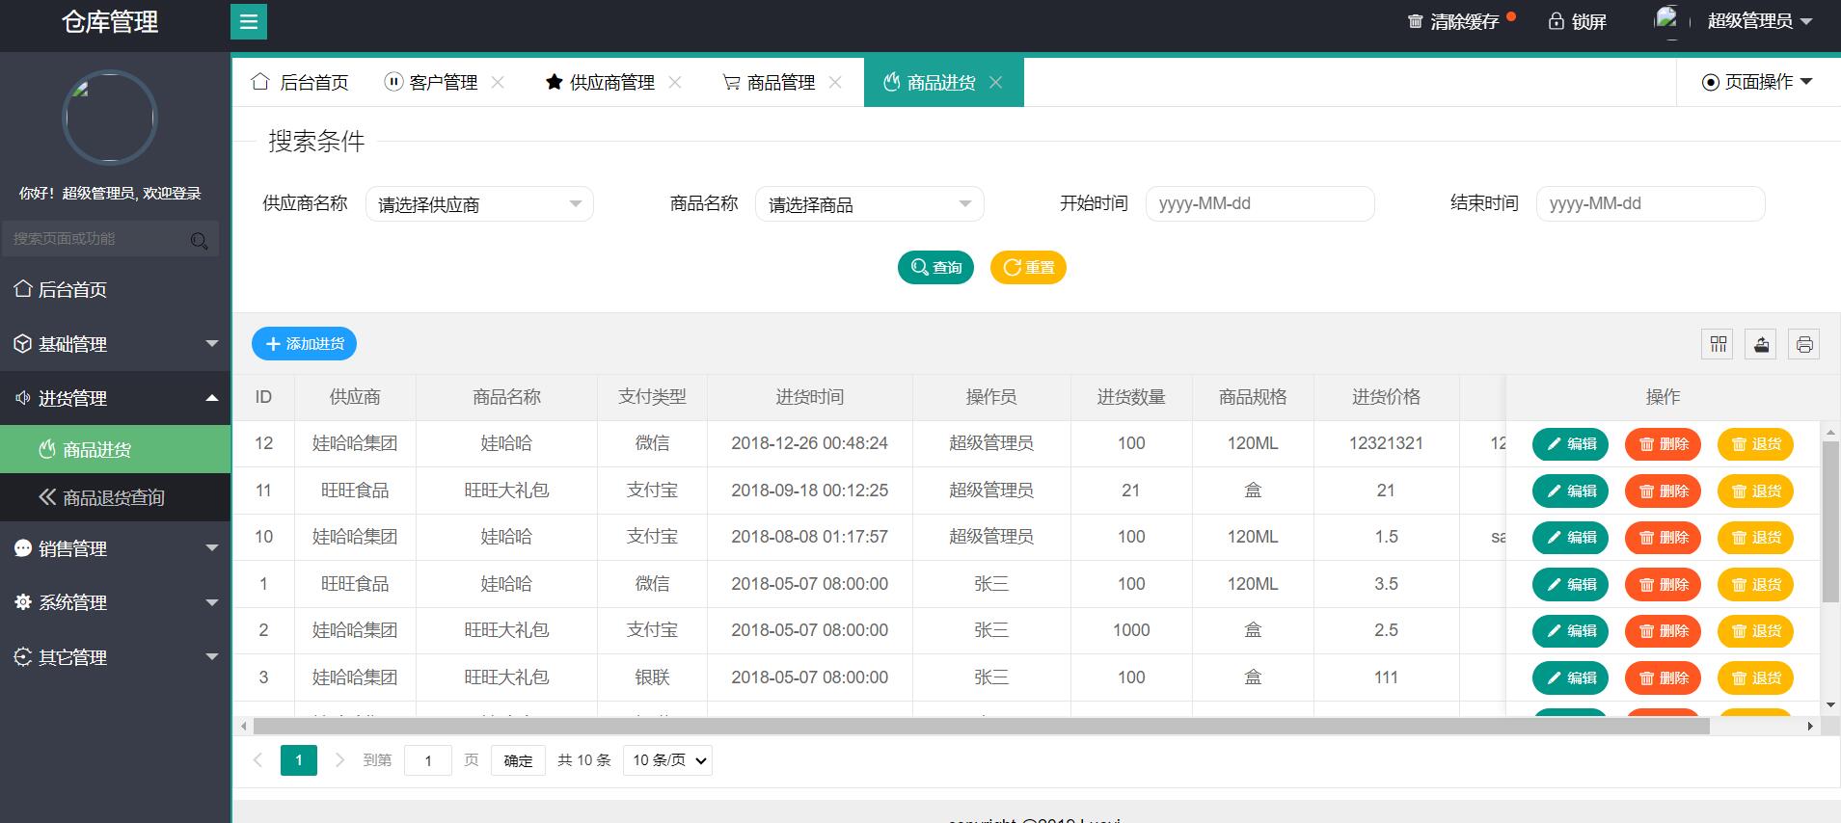Image resolution: width=1841 pixels, height=823 pixels.
Task: Click 退货 for row ID 11
Action: (x=1755, y=491)
